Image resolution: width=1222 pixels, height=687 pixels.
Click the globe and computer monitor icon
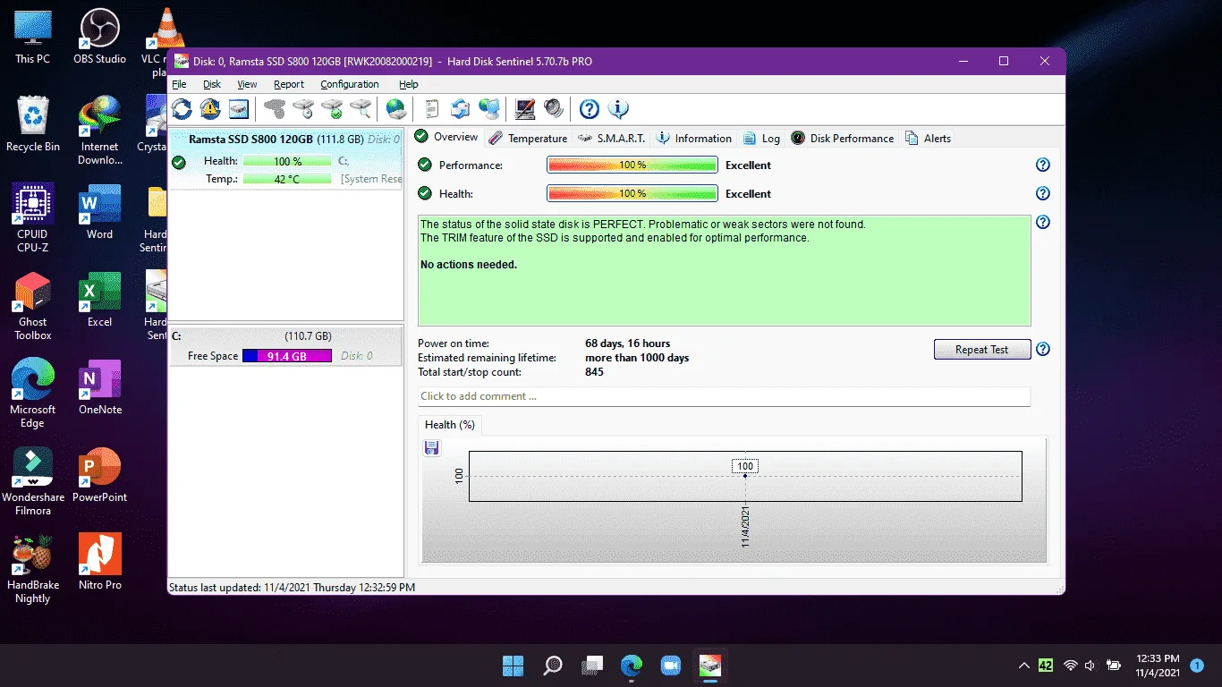click(488, 109)
